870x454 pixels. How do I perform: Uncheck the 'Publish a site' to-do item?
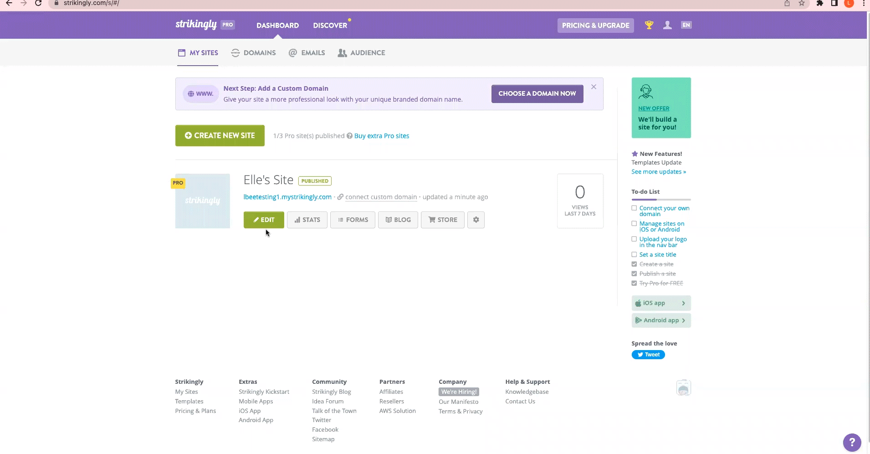(x=634, y=274)
